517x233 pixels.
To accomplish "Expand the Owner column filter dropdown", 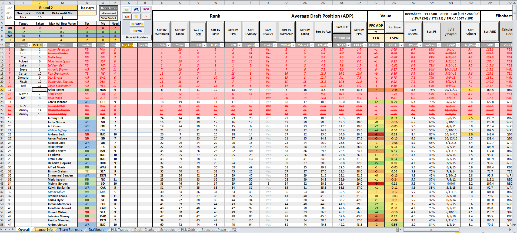I will pyautogui.click(x=29, y=45).
